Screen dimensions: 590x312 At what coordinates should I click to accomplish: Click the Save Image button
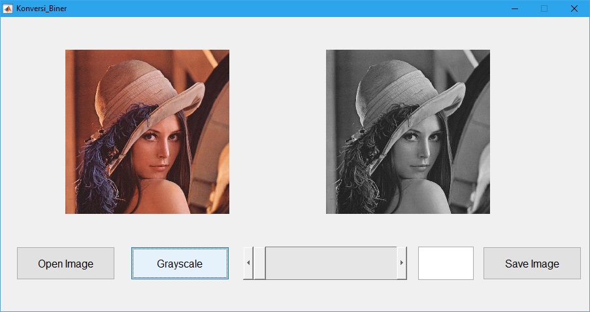click(x=532, y=264)
